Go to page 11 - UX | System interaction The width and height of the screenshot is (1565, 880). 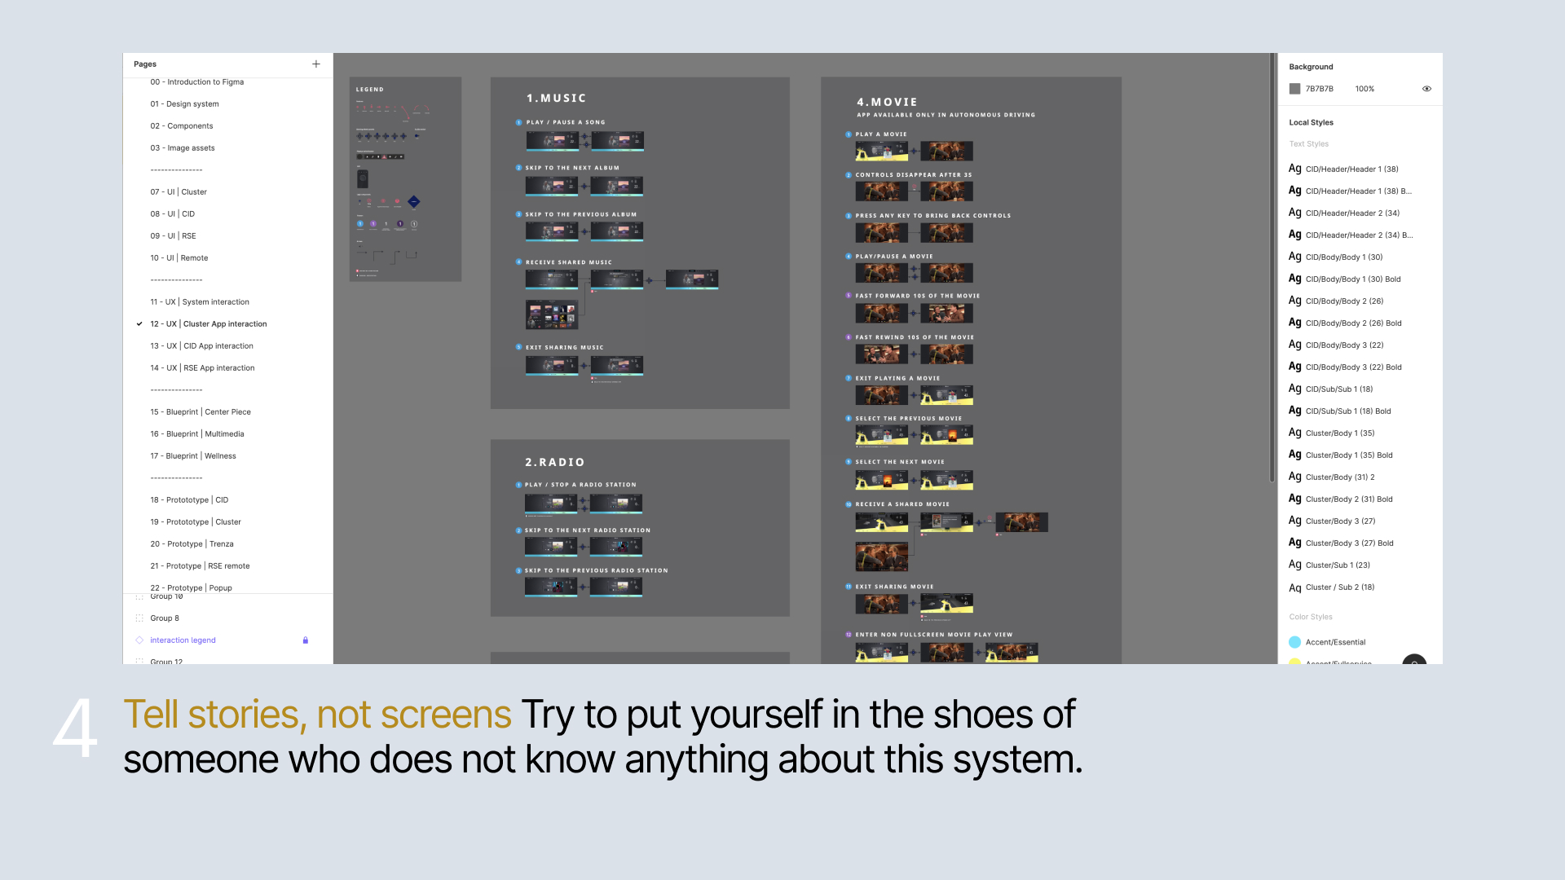(x=200, y=302)
